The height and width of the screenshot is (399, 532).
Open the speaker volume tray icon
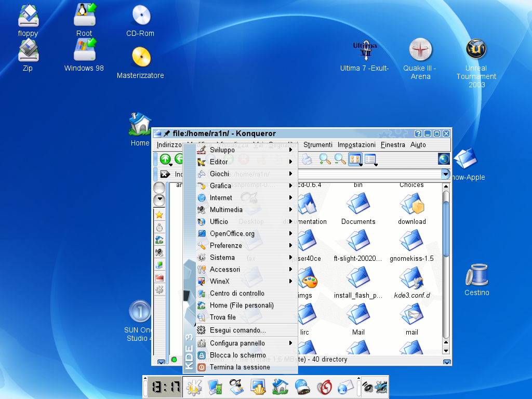point(367,387)
